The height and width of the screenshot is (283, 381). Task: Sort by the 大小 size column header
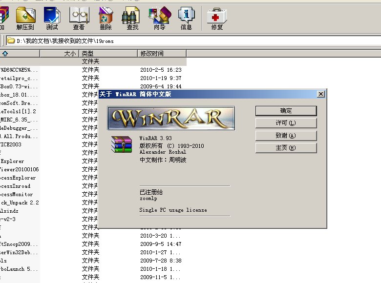pyautogui.click(x=59, y=53)
